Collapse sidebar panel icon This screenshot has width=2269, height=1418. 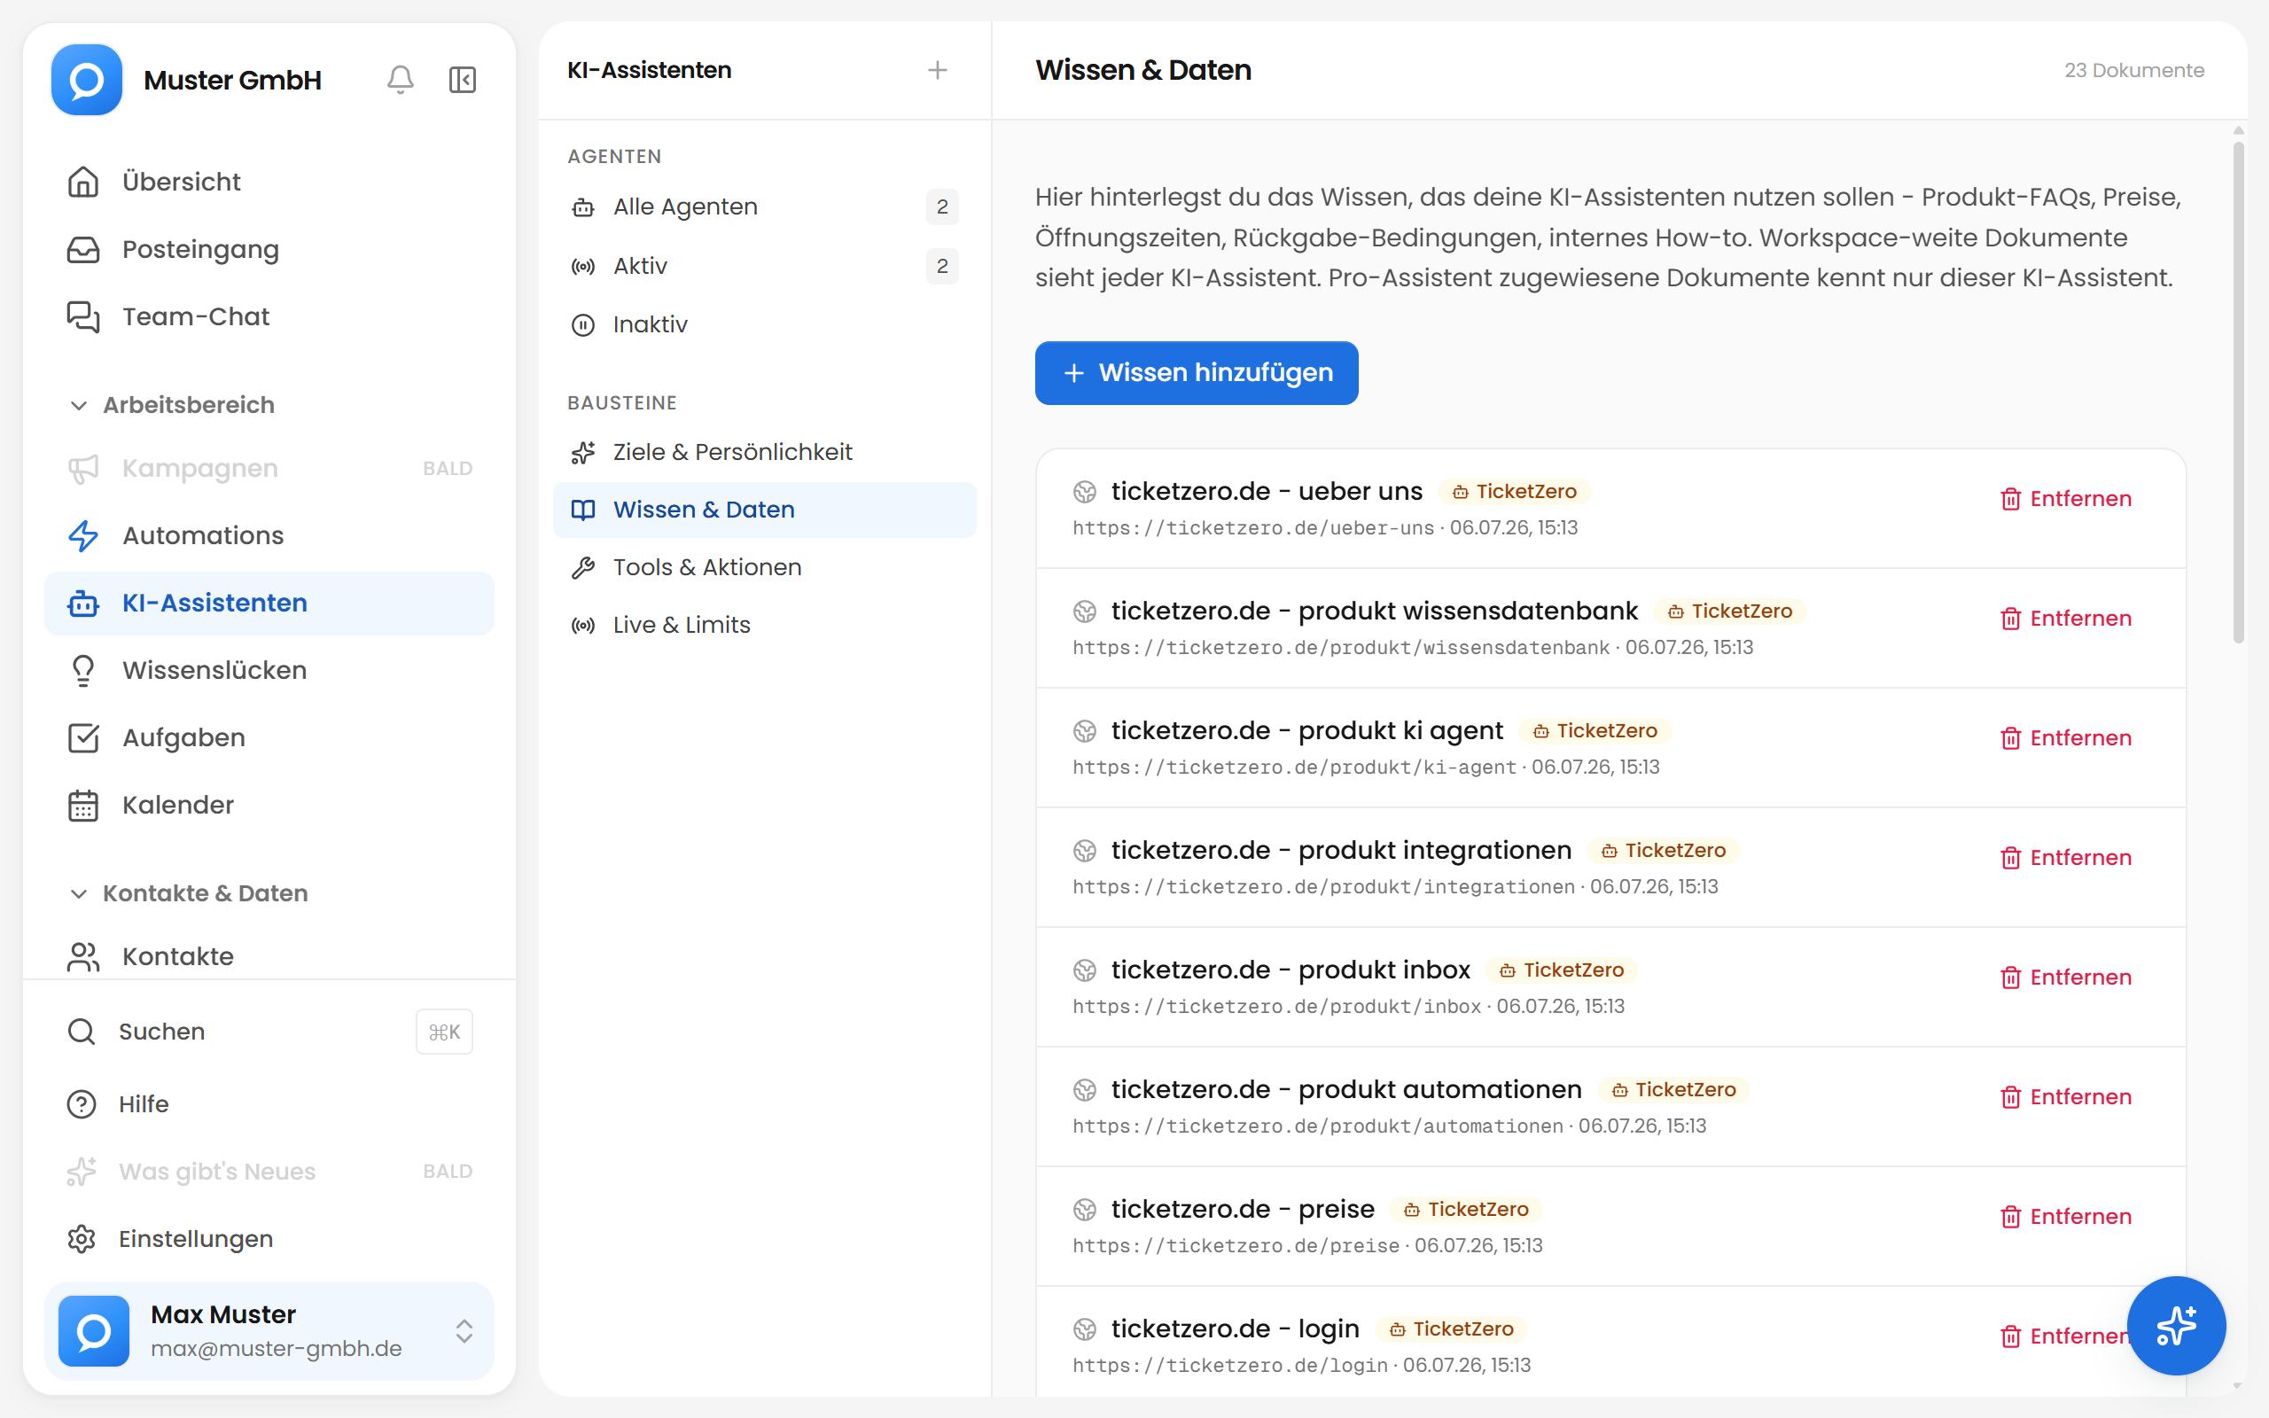pos(463,80)
